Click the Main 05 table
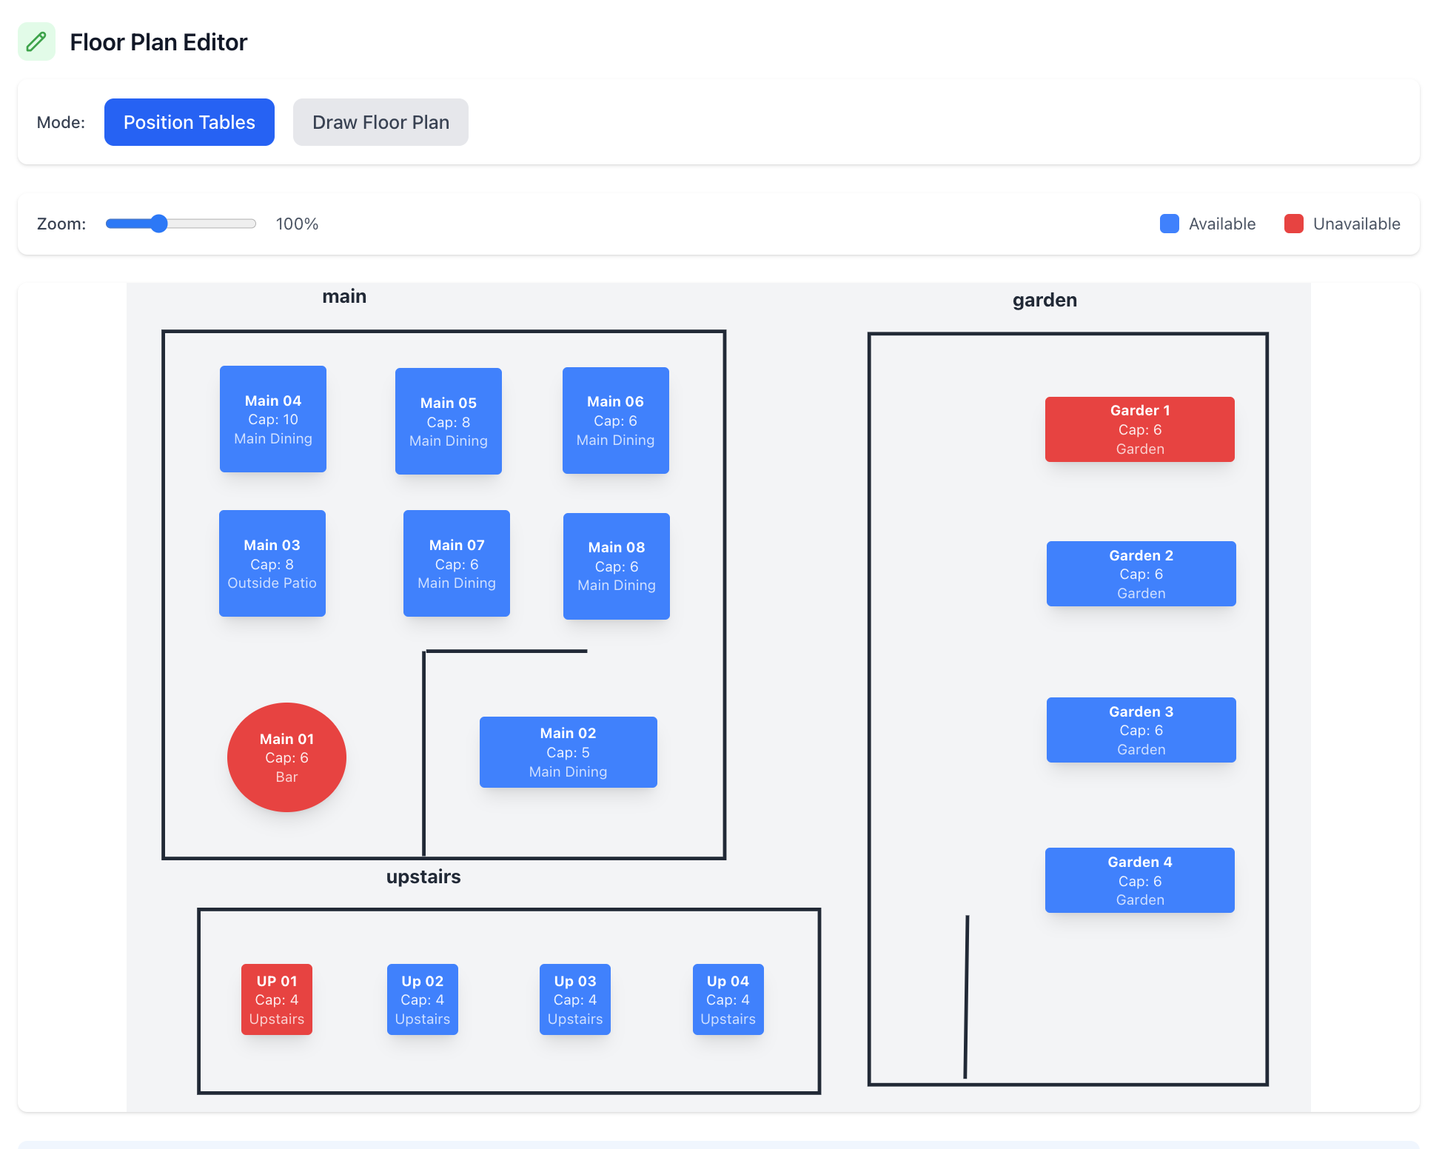This screenshot has height=1149, width=1445. [448, 421]
